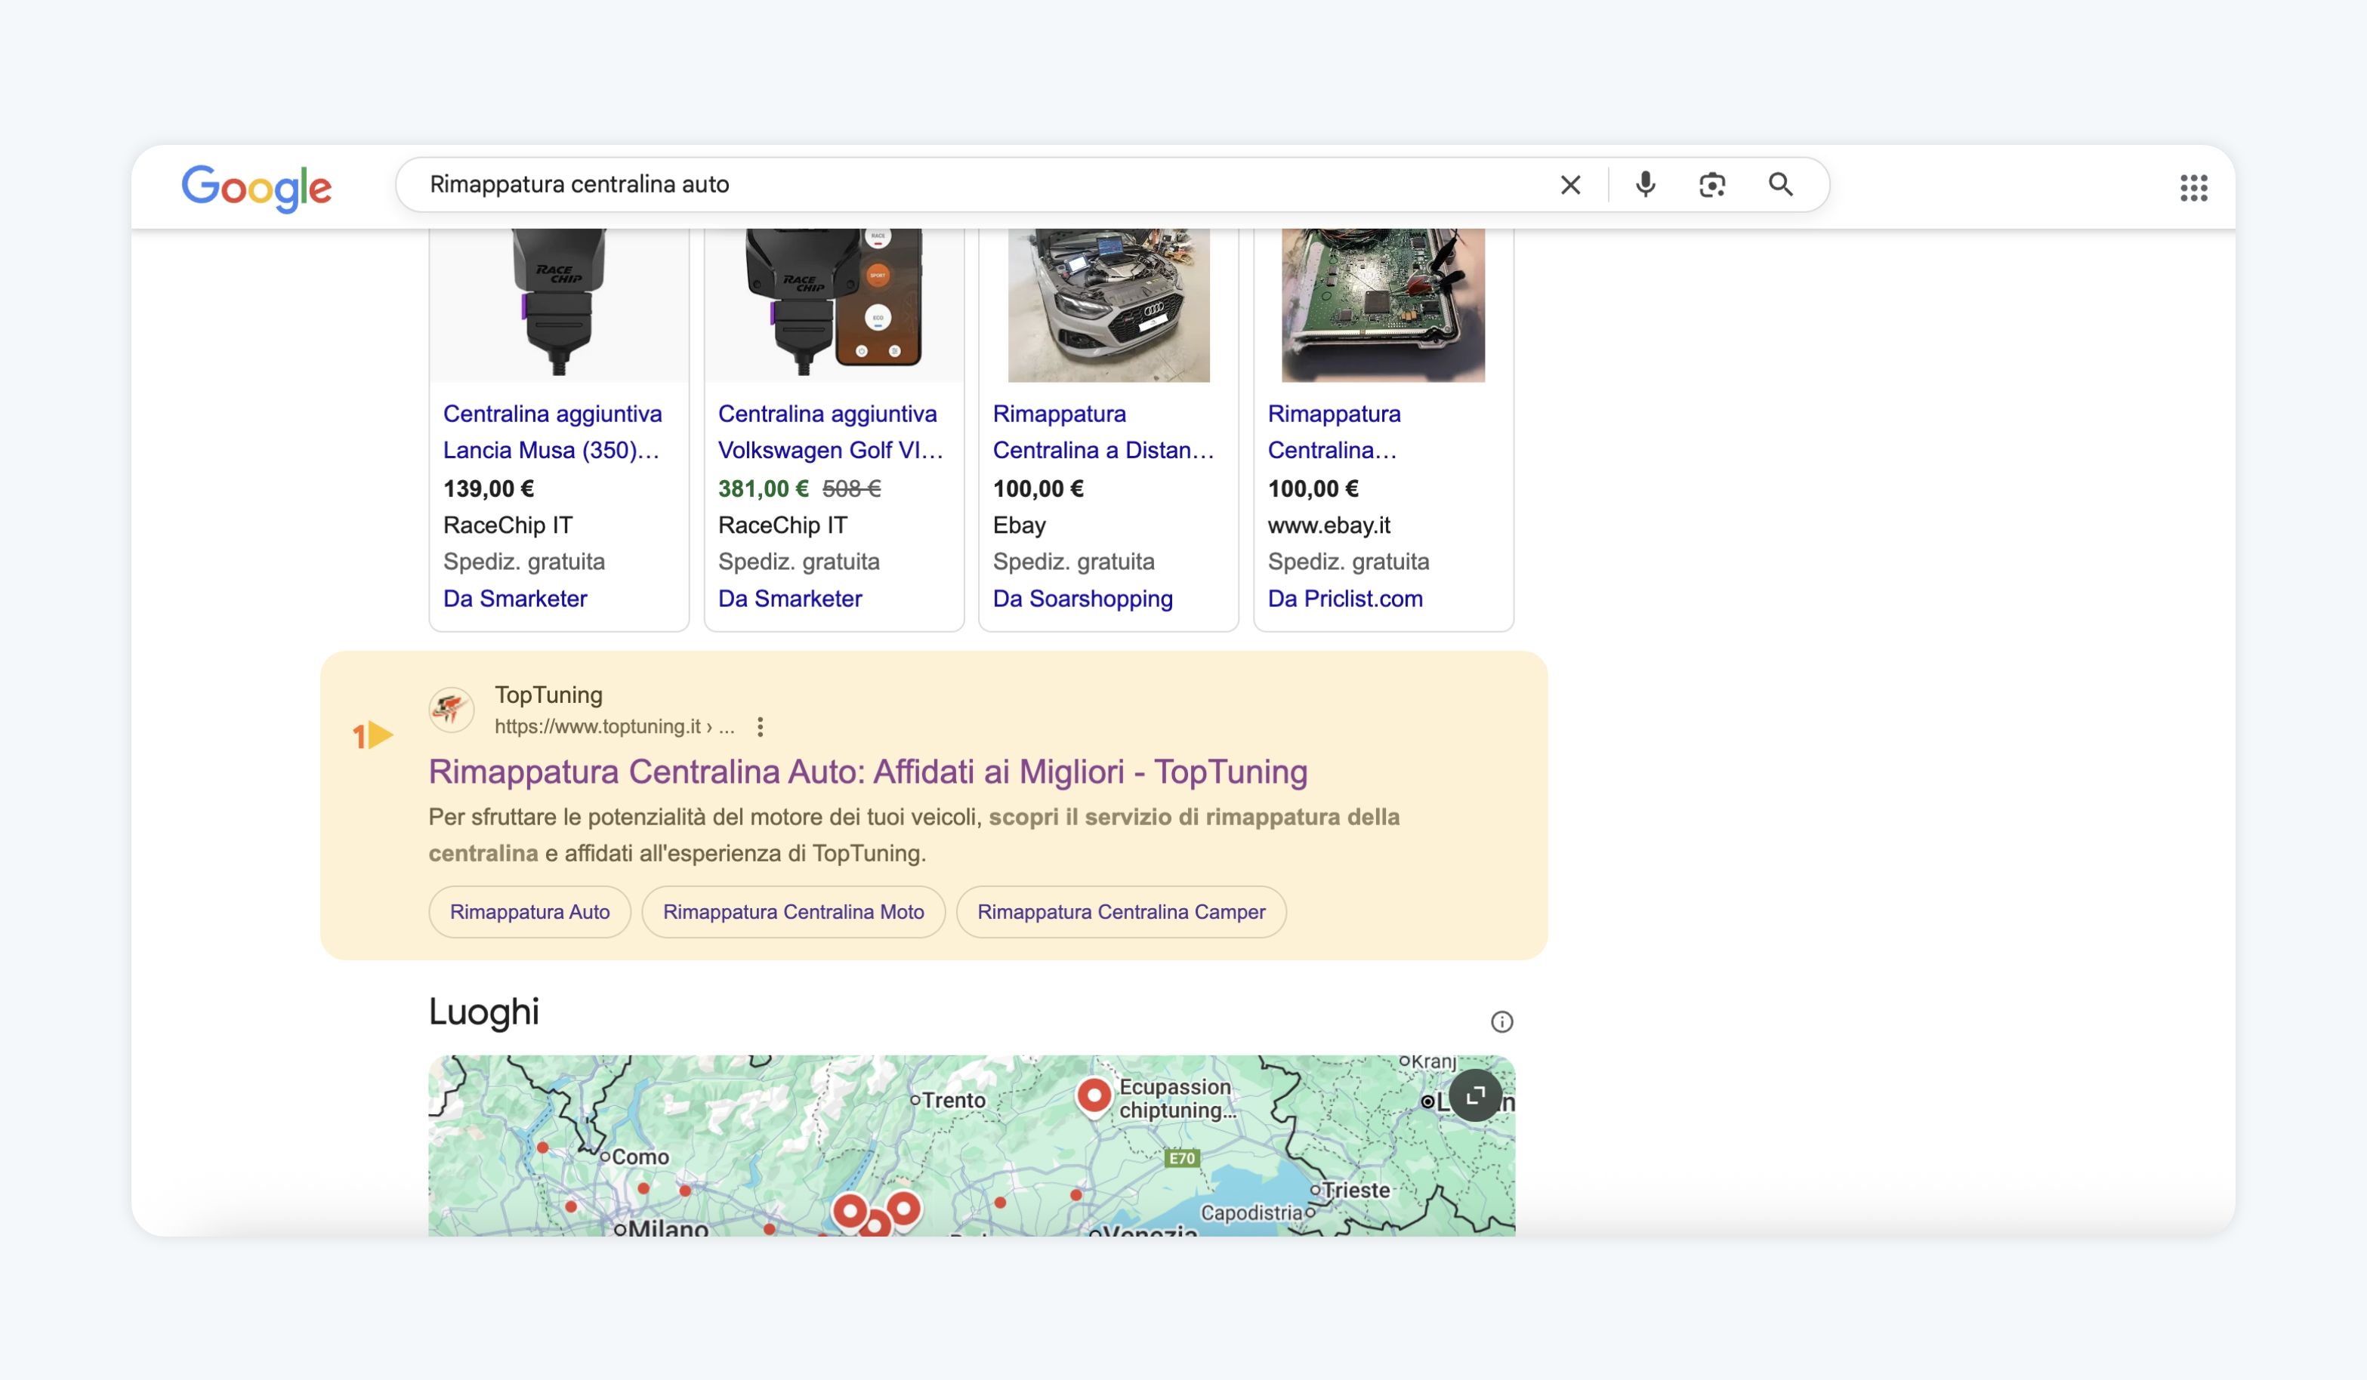Open TopTuning result three-dot menu
The width and height of the screenshot is (2367, 1380).
pyautogui.click(x=760, y=726)
